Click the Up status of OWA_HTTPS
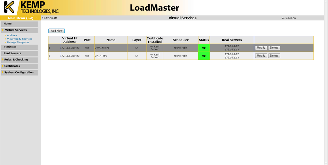This screenshot has width=328, height=165. 204,48
